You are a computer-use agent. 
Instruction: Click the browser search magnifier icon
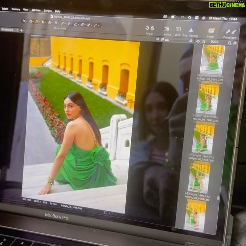click(x=230, y=43)
